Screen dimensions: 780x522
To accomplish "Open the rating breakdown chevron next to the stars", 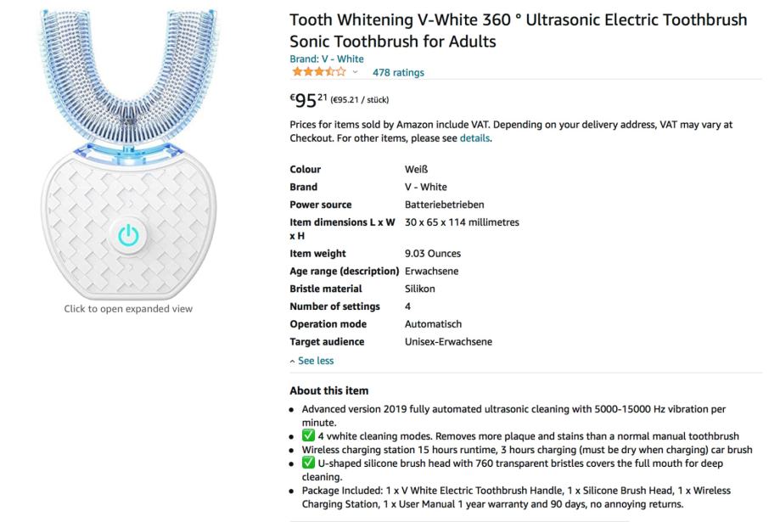I will (355, 72).
